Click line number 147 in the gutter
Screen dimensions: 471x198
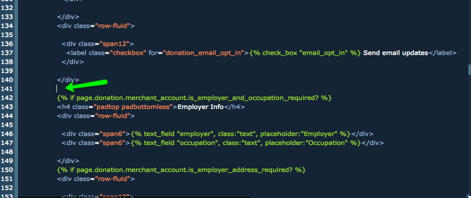click(7, 143)
